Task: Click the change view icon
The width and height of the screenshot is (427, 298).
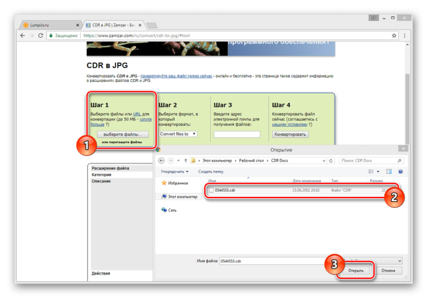Action: click(x=371, y=171)
